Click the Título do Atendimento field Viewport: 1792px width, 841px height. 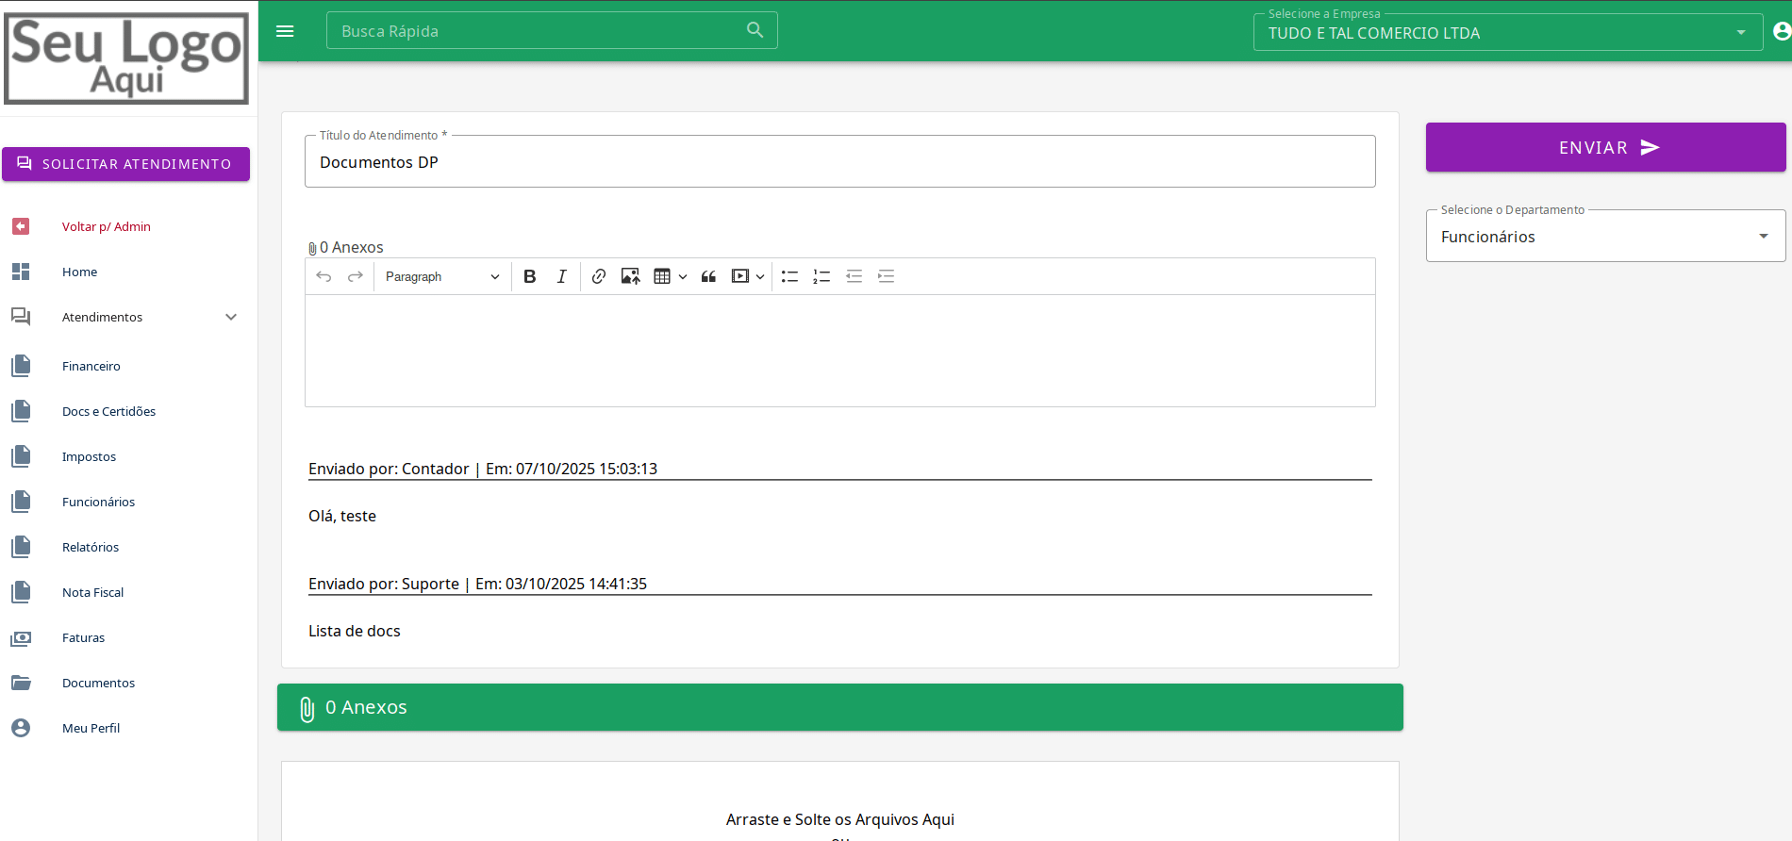pos(838,162)
